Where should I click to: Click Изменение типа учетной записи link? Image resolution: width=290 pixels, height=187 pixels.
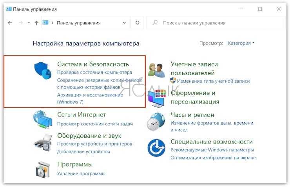(x=214, y=81)
